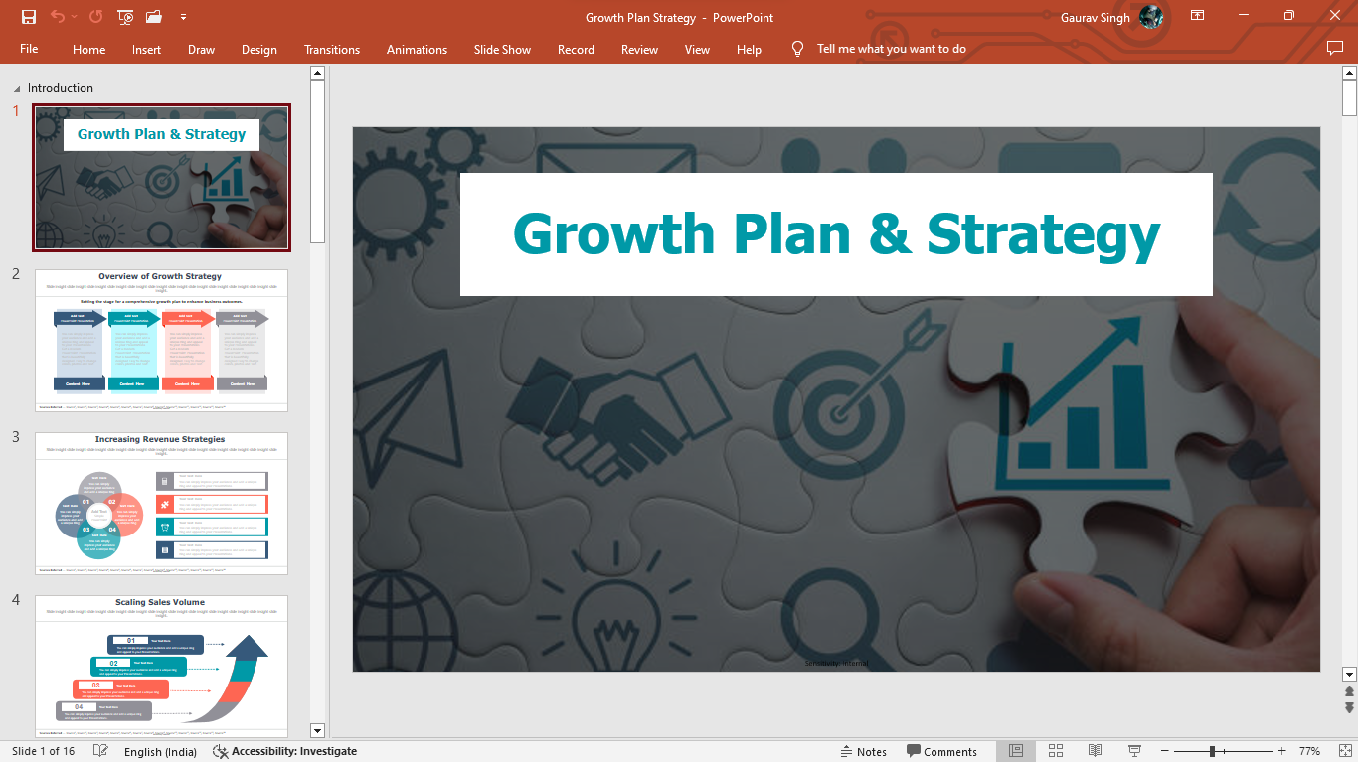Click Accessibility: Investigate in status bar
Viewport: 1358px width, 763px height.
284,751
